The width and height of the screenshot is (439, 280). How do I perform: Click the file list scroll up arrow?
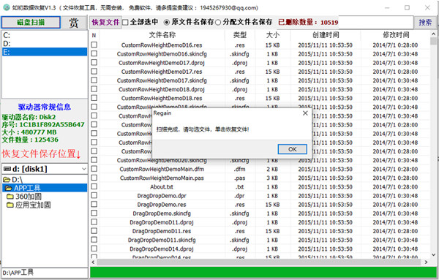point(433,34)
